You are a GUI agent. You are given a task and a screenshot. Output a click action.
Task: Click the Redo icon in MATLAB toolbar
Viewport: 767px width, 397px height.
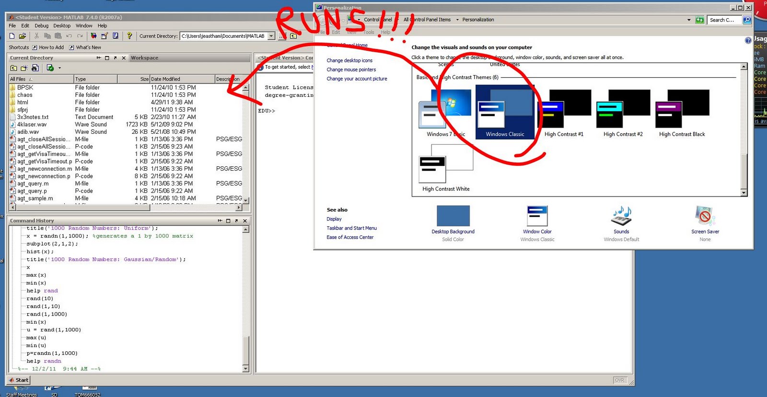[x=80, y=36]
